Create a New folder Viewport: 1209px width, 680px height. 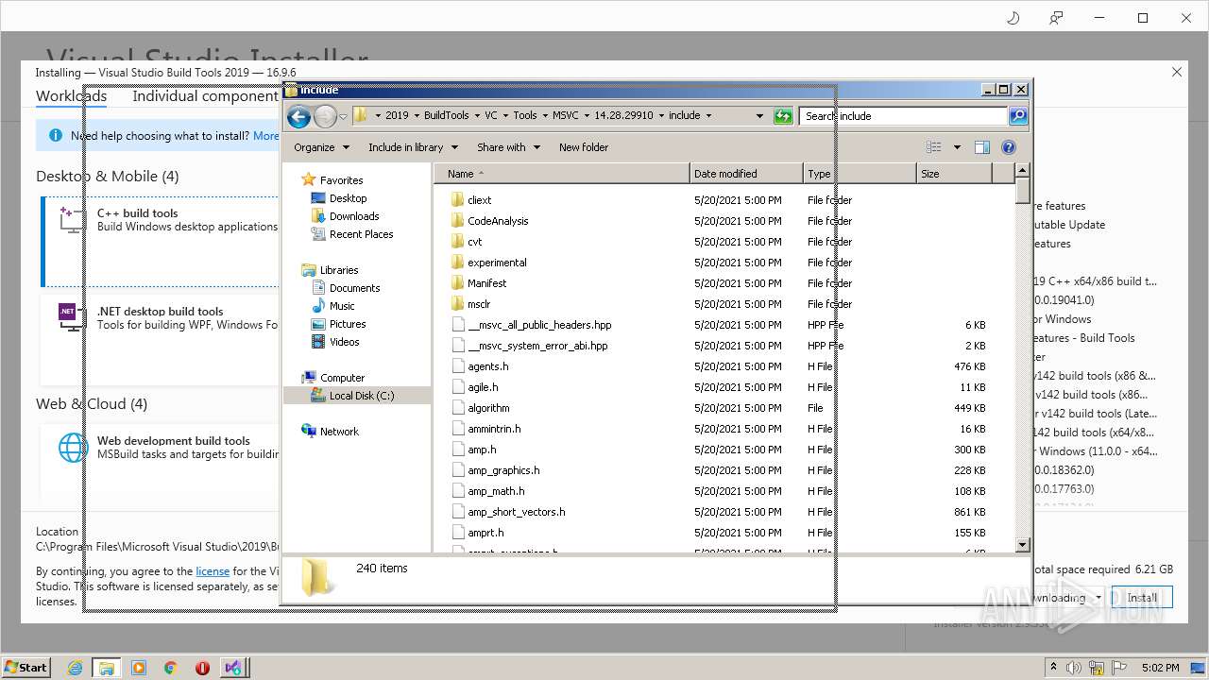coord(584,147)
